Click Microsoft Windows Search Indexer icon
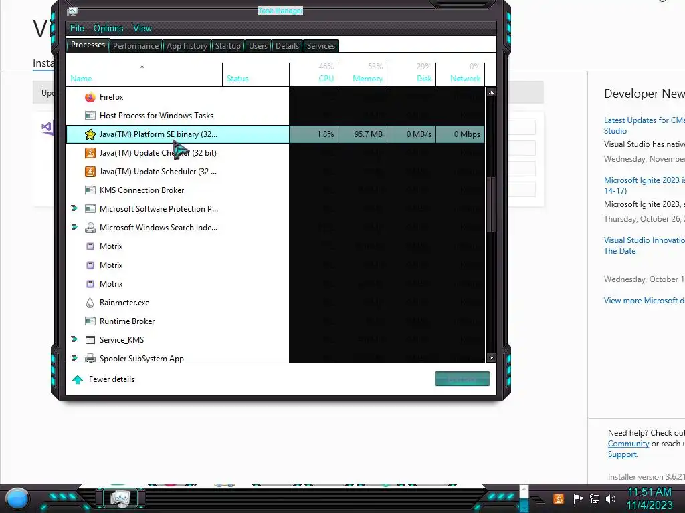The height and width of the screenshot is (513, 685). [x=90, y=228]
